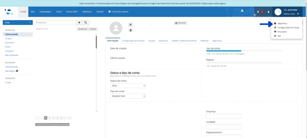The width and height of the screenshot is (307, 138).
Task: Open the DNS navigation item
Action: click(33, 12)
